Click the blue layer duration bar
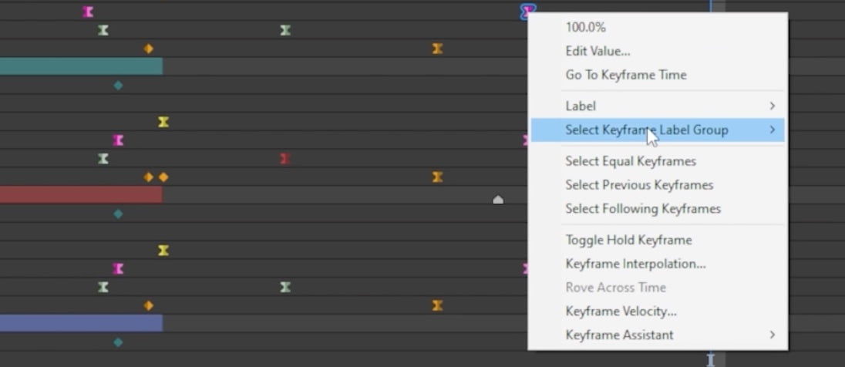 pos(81,322)
